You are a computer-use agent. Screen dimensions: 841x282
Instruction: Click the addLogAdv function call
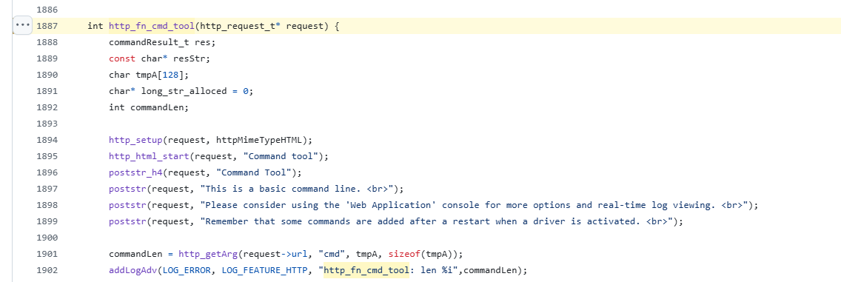(x=130, y=271)
